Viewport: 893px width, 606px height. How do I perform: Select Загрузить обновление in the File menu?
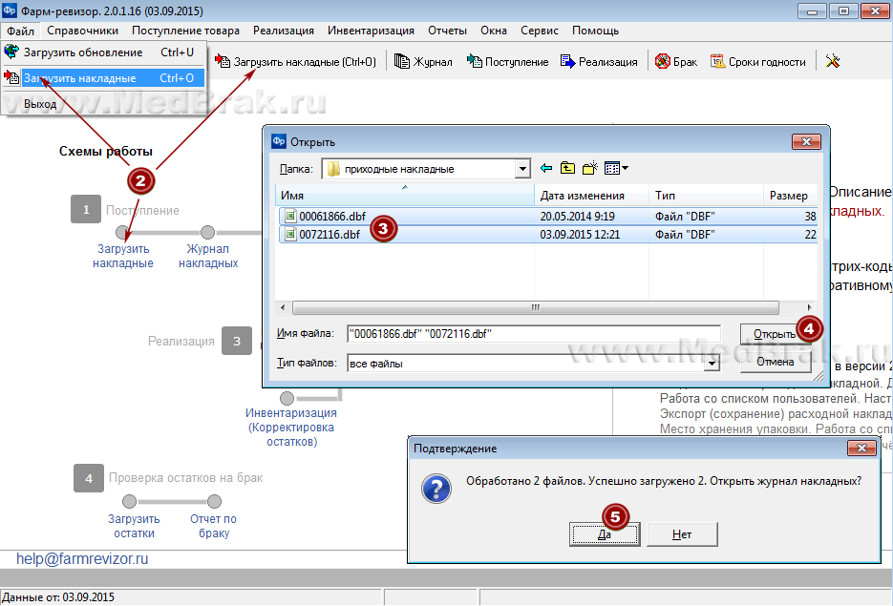pyautogui.click(x=103, y=52)
